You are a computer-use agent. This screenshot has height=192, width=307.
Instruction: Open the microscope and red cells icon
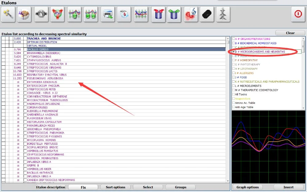(x=191, y=14)
